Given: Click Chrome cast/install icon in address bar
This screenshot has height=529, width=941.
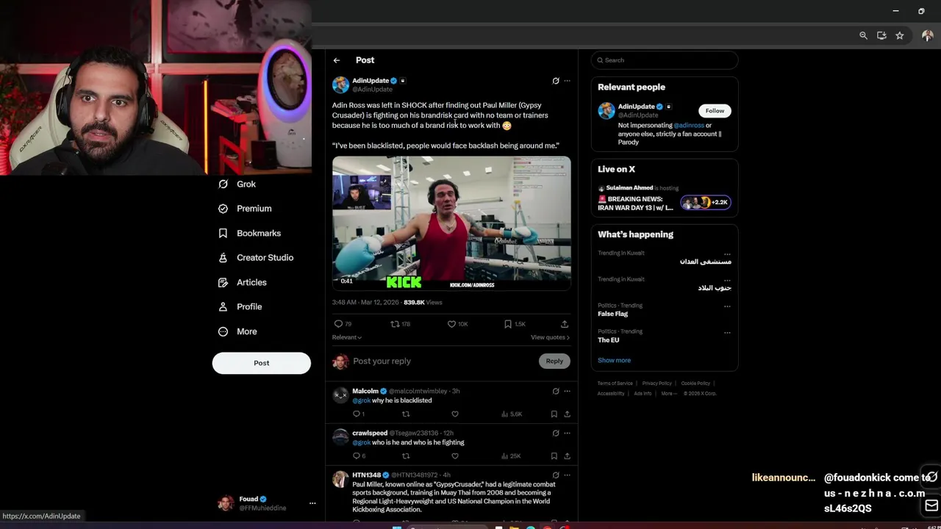Looking at the screenshot, I should 881,35.
